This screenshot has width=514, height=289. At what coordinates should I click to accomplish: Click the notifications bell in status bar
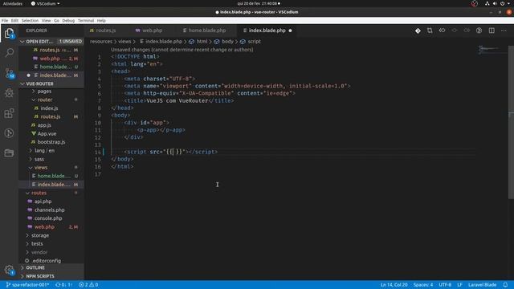[x=505, y=285]
